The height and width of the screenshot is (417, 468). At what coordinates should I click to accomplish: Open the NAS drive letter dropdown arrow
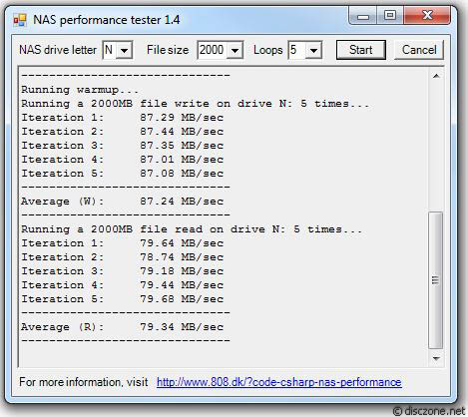[x=125, y=51]
